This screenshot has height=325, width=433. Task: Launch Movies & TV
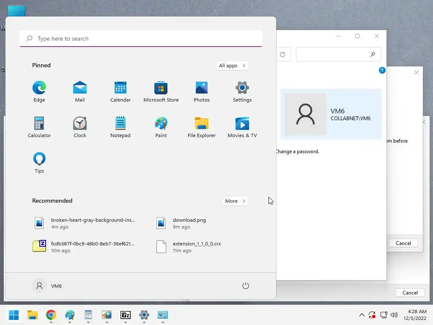coord(242,127)
